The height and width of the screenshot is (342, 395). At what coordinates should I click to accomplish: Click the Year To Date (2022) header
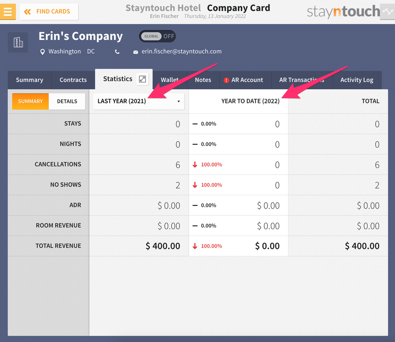pyautogui.click(x=250, y=101)
